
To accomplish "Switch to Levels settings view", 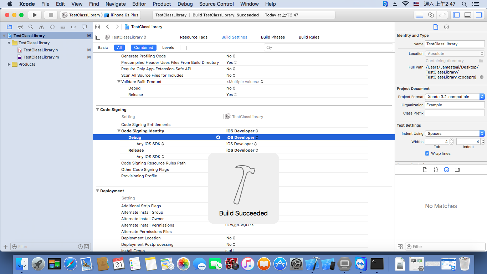I will click(168, 47).
